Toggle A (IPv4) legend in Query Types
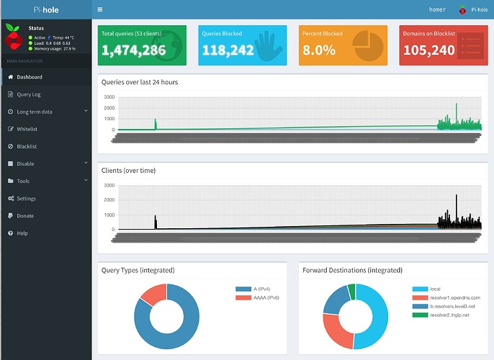The height and width of the screenshot is (360, 494). coord(257,289)
